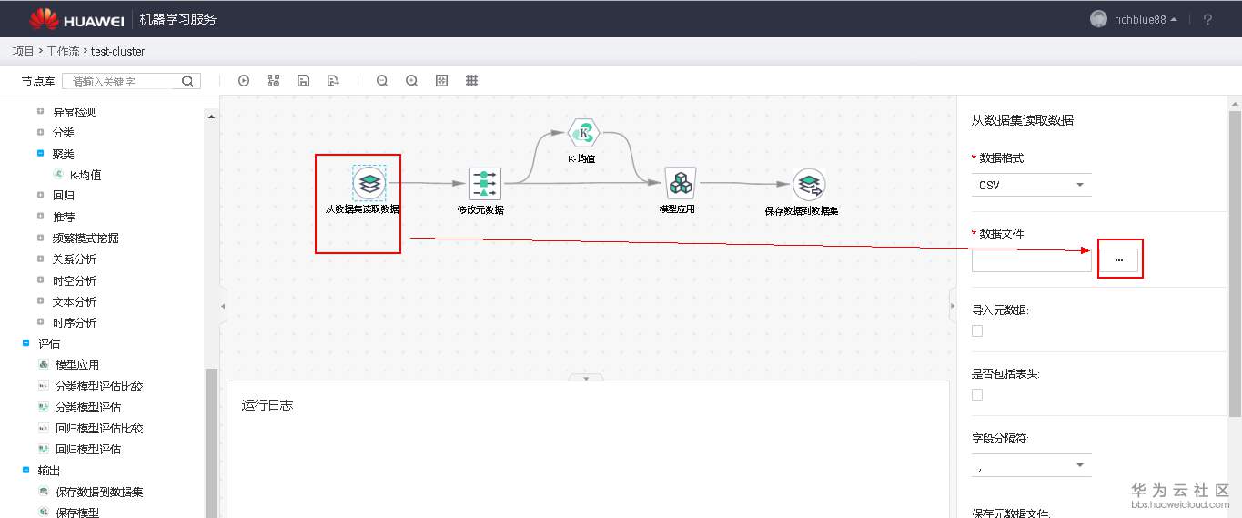Image resolution: width=1242 pixels, height=518 pixels.
Task: Expand the 文本分析 category
Action: (x=40, y=301)
